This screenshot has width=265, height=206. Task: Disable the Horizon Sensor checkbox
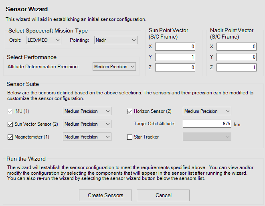click(x=130, y=111)
